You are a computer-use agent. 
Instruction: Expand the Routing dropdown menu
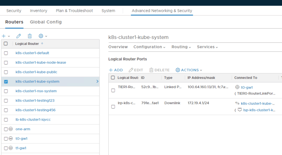(181, 47)
